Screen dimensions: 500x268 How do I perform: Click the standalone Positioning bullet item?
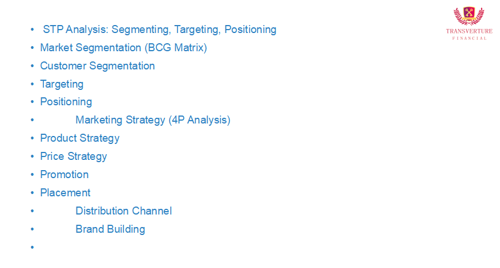[66, 102]
